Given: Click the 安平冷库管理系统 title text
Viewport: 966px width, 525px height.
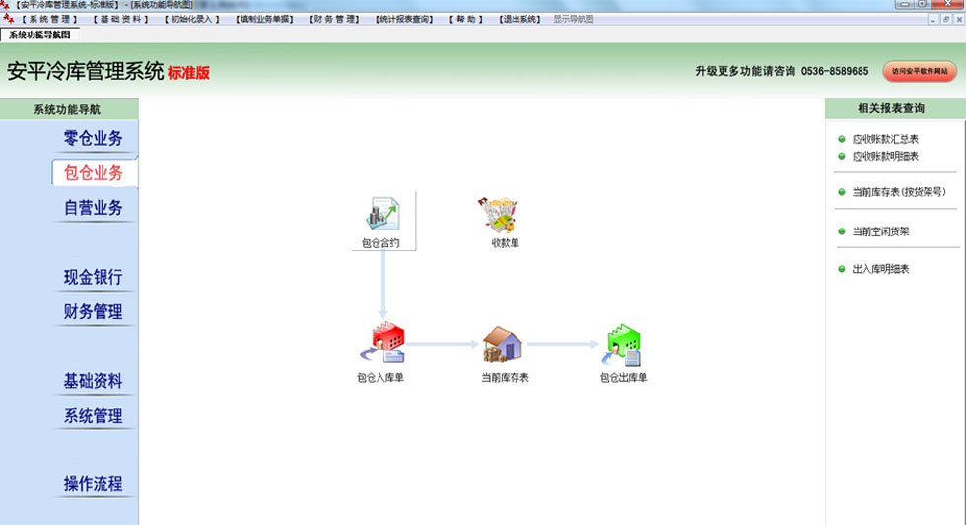Looking at the screenshot, I should [85, 71].
